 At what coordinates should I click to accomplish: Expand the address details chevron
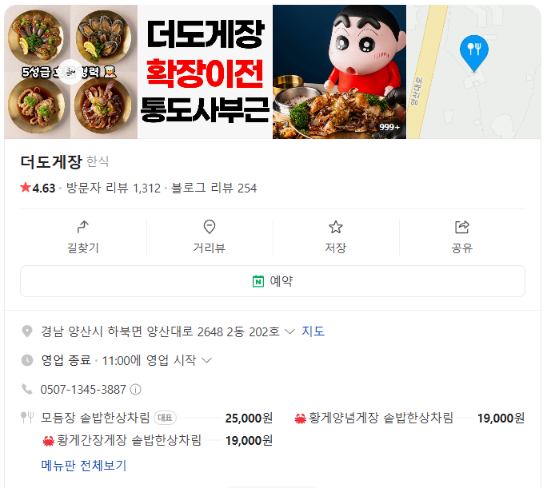click(x=289, y=331)
